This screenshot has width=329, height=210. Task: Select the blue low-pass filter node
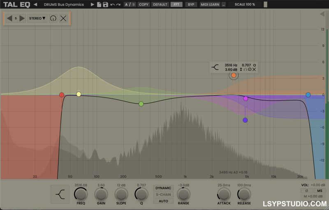tap(308, 95)
